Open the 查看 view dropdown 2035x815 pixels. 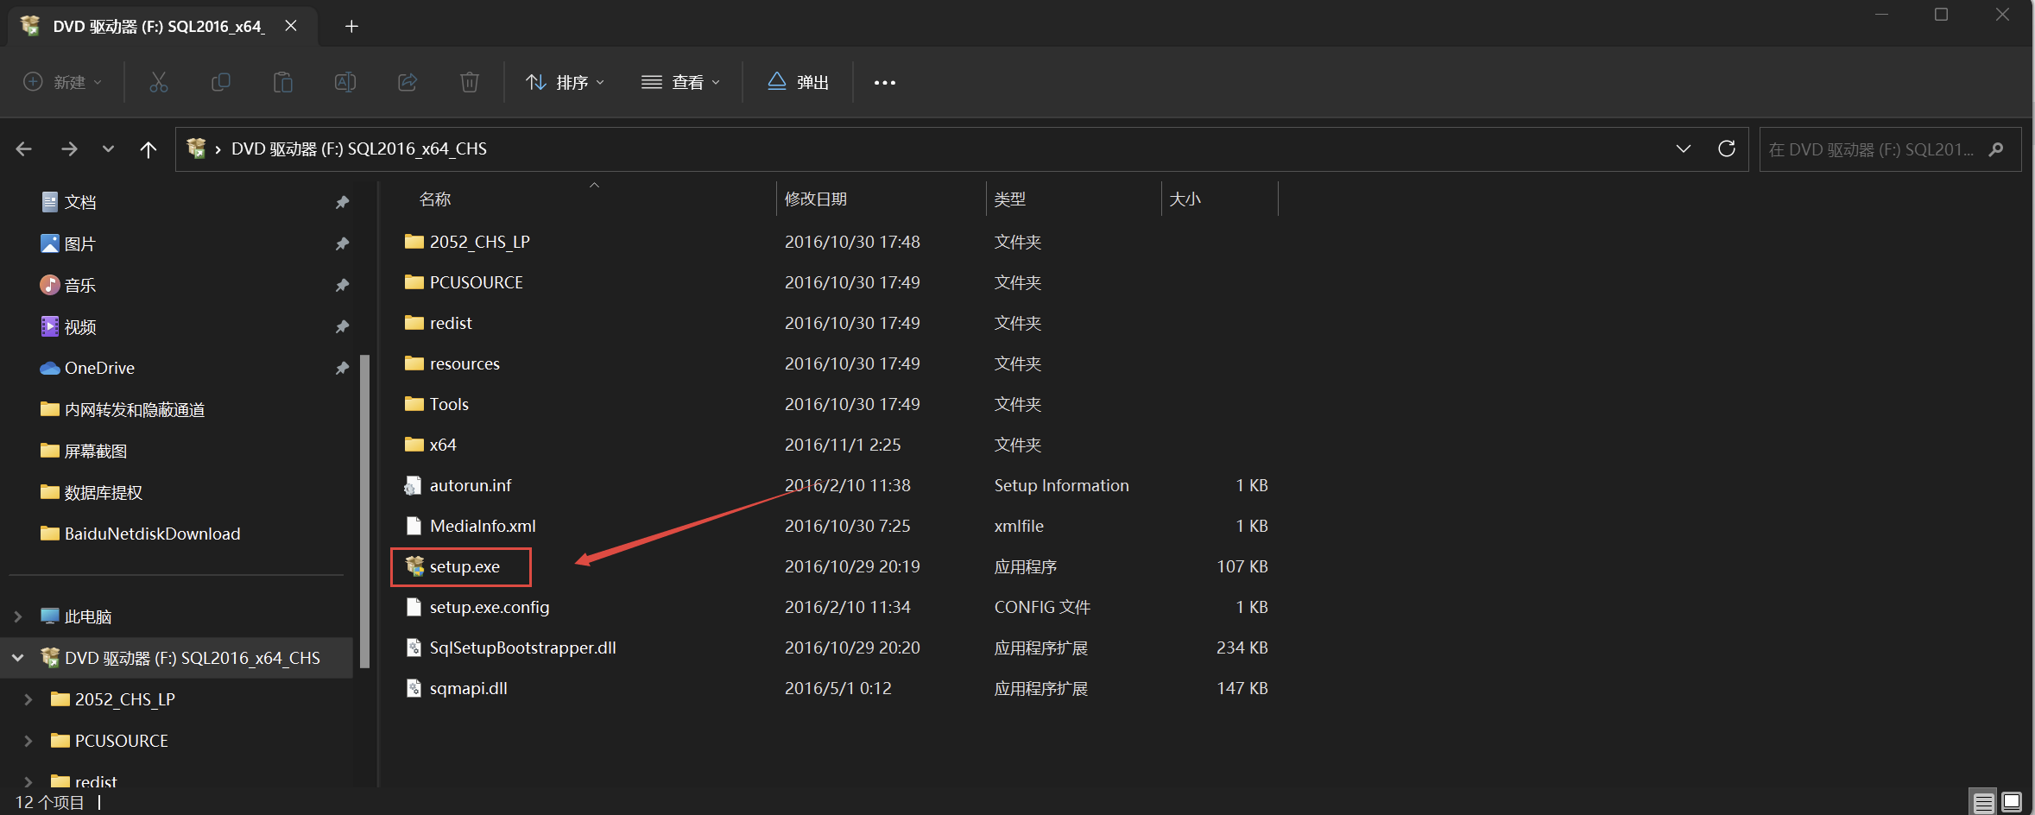click(x=680, y=82)
